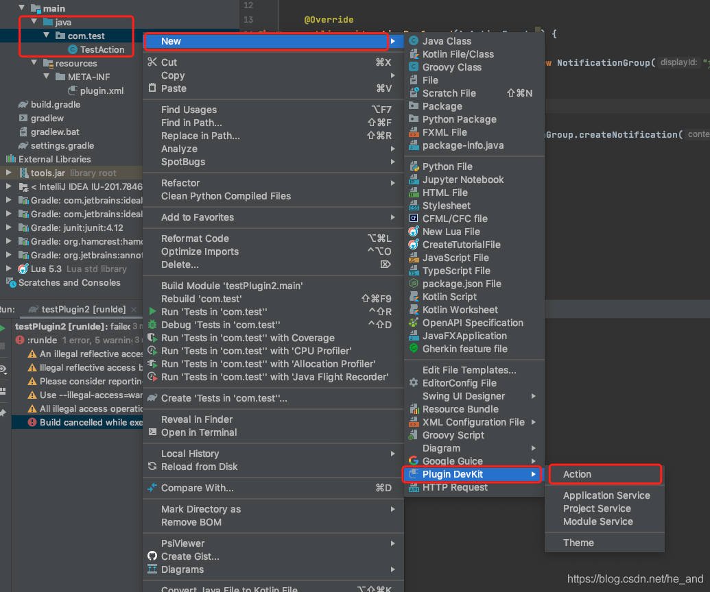The height and width of the screenshot is (592, 710).
Task: Click the @Override annotation in editor
Action: (x=329, y=19)
